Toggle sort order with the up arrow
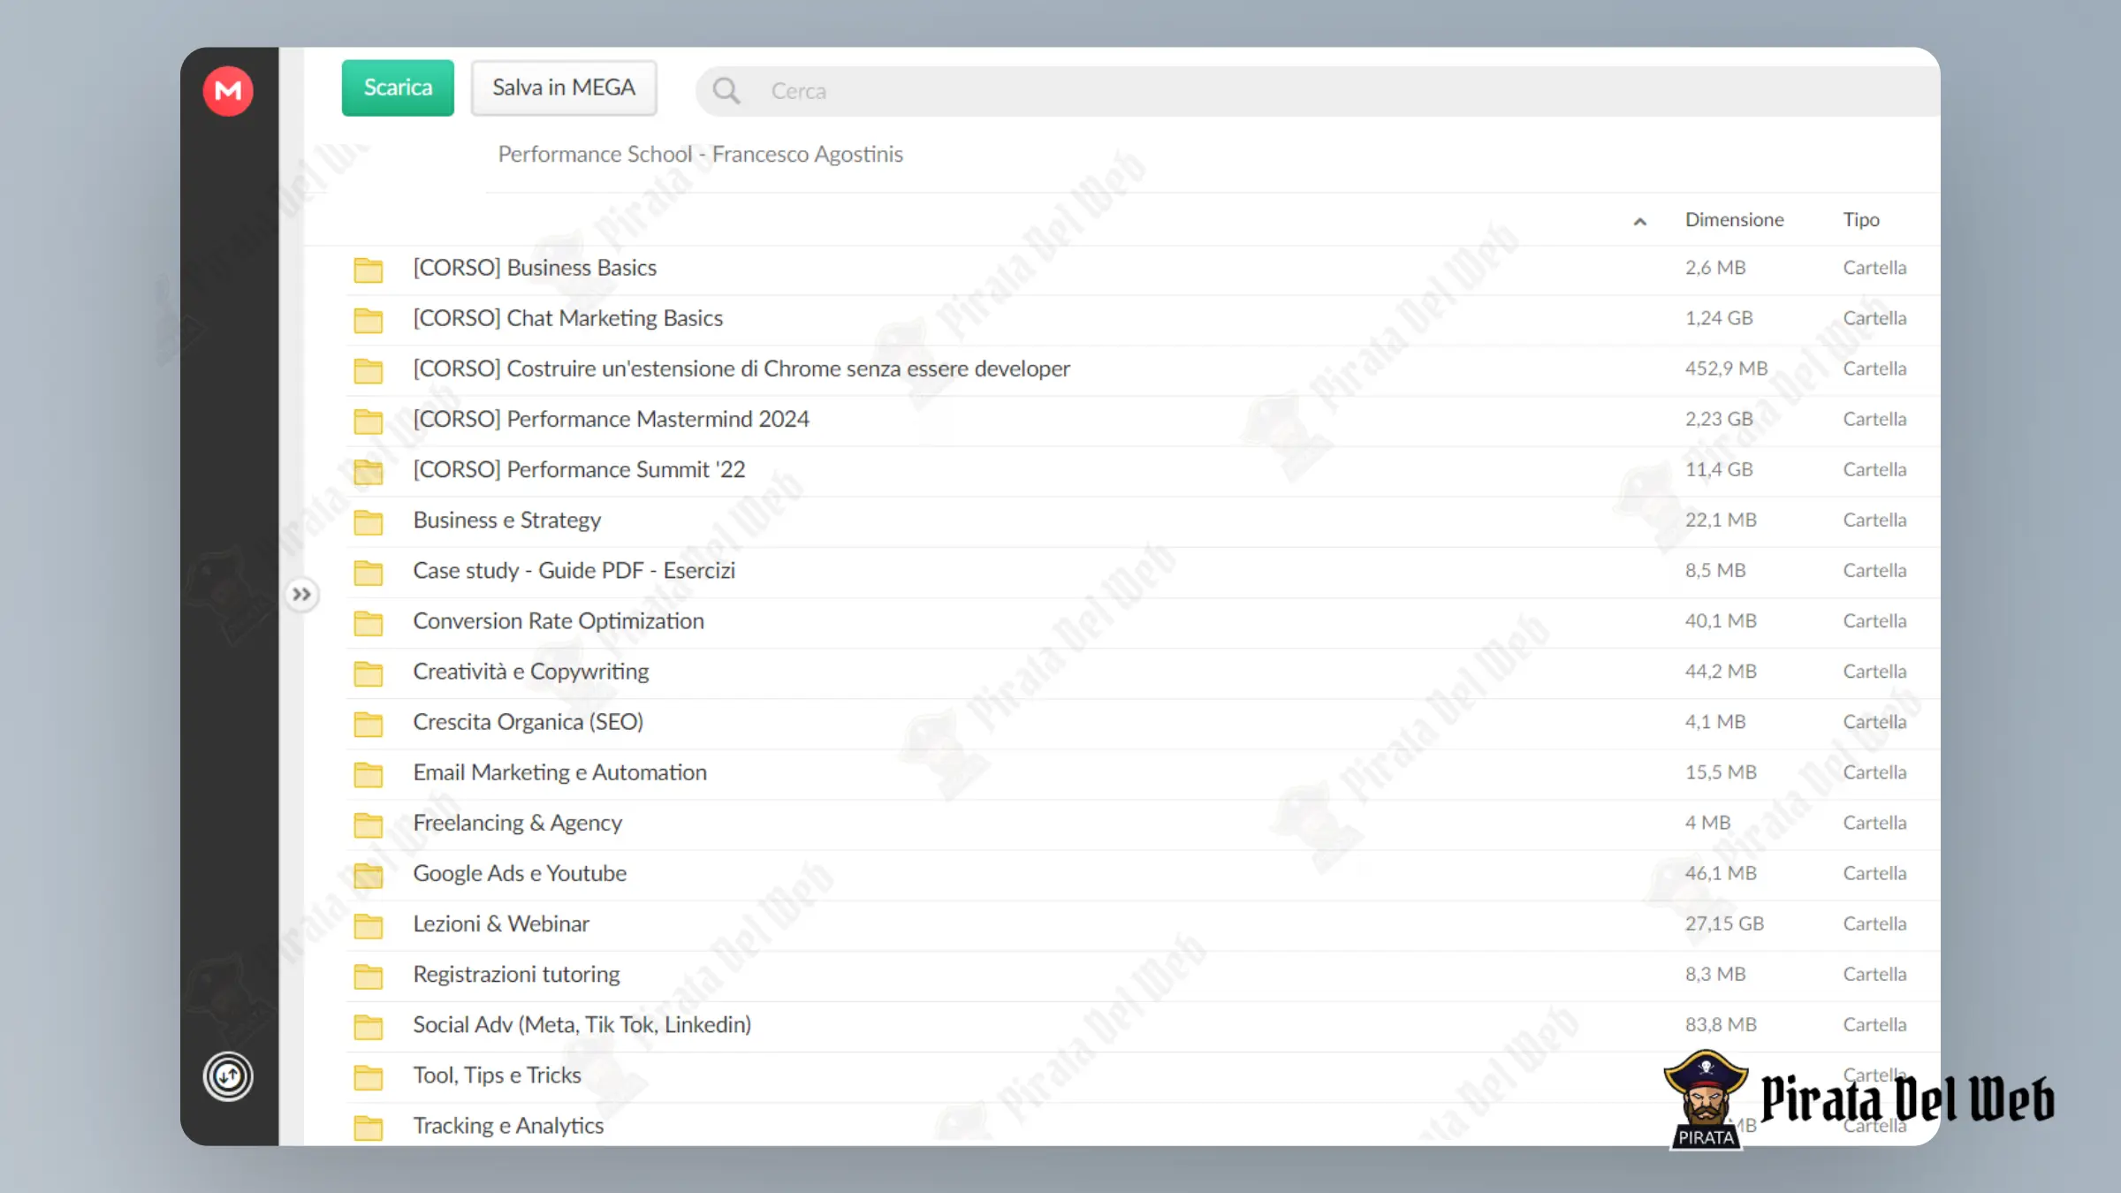2121x1193 pixels. (x=1639, y=221)
